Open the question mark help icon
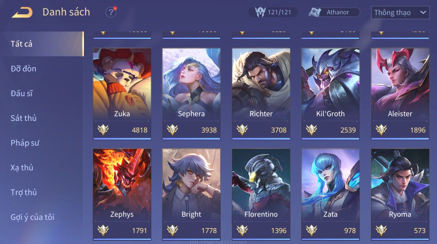 click(111, 12)
